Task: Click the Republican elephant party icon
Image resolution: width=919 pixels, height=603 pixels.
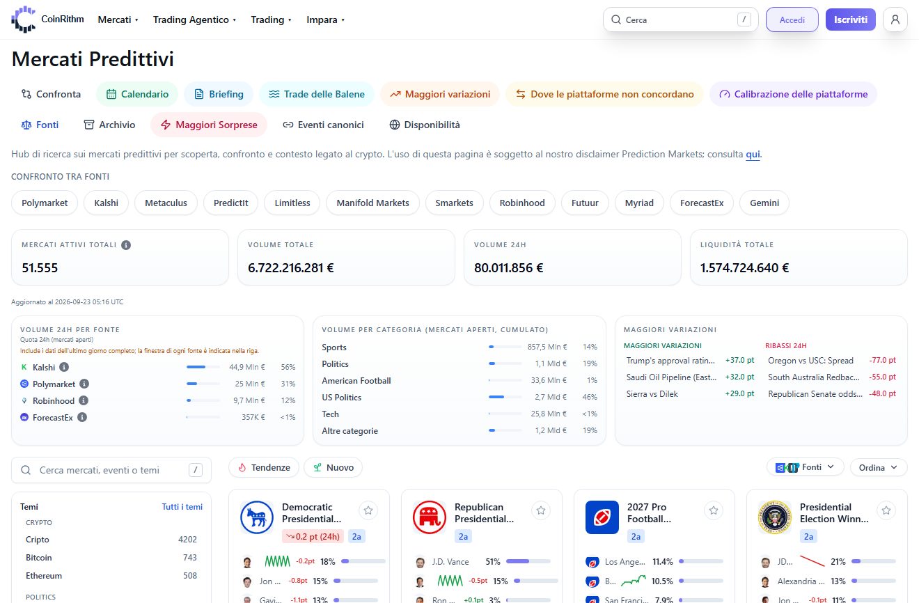Action: coord(430,517)
